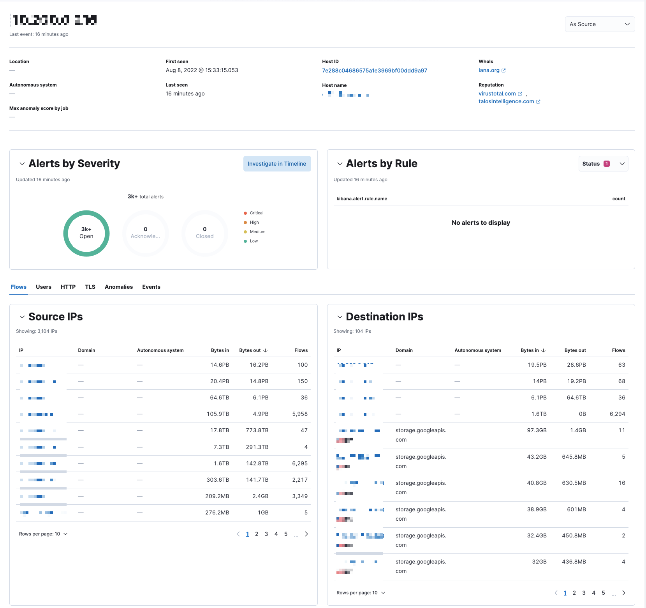Click the Investigate in Timeline button
Image resolution: width=646 pixels, height=608 pixels.
click(x=277, y=164)
